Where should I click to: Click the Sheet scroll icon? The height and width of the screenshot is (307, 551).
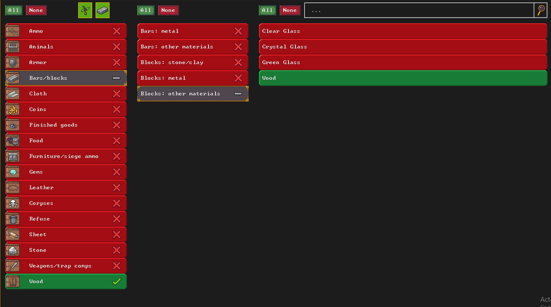coord(13,235)
